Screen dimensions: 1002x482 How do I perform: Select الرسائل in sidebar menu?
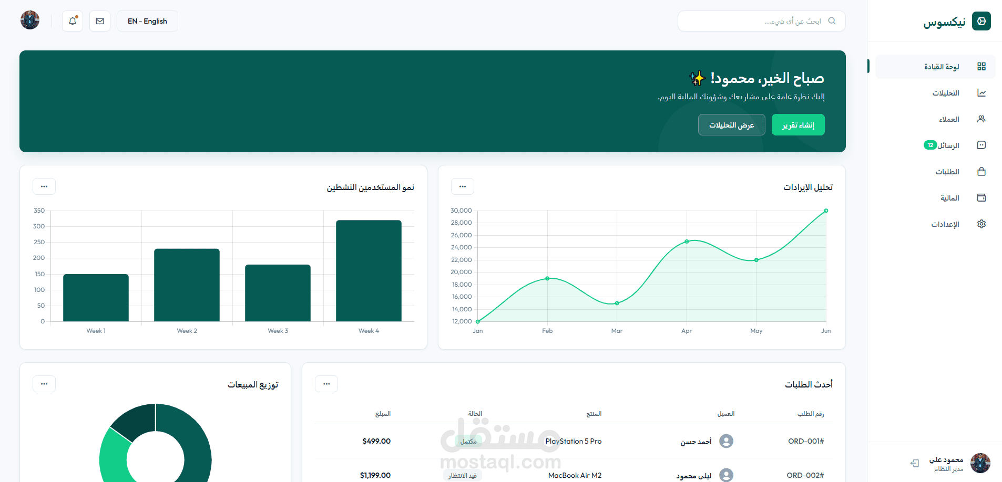click(x=936, y=145)
